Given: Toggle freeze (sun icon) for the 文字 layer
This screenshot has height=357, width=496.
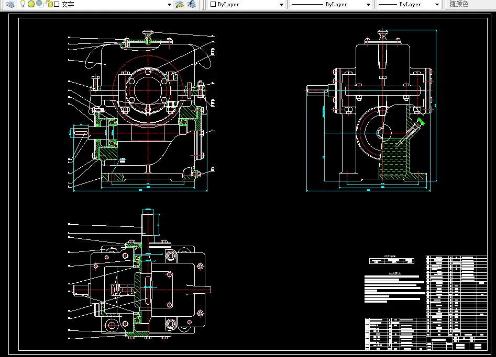Looking at the screenshot, I should tap(31, 4).
